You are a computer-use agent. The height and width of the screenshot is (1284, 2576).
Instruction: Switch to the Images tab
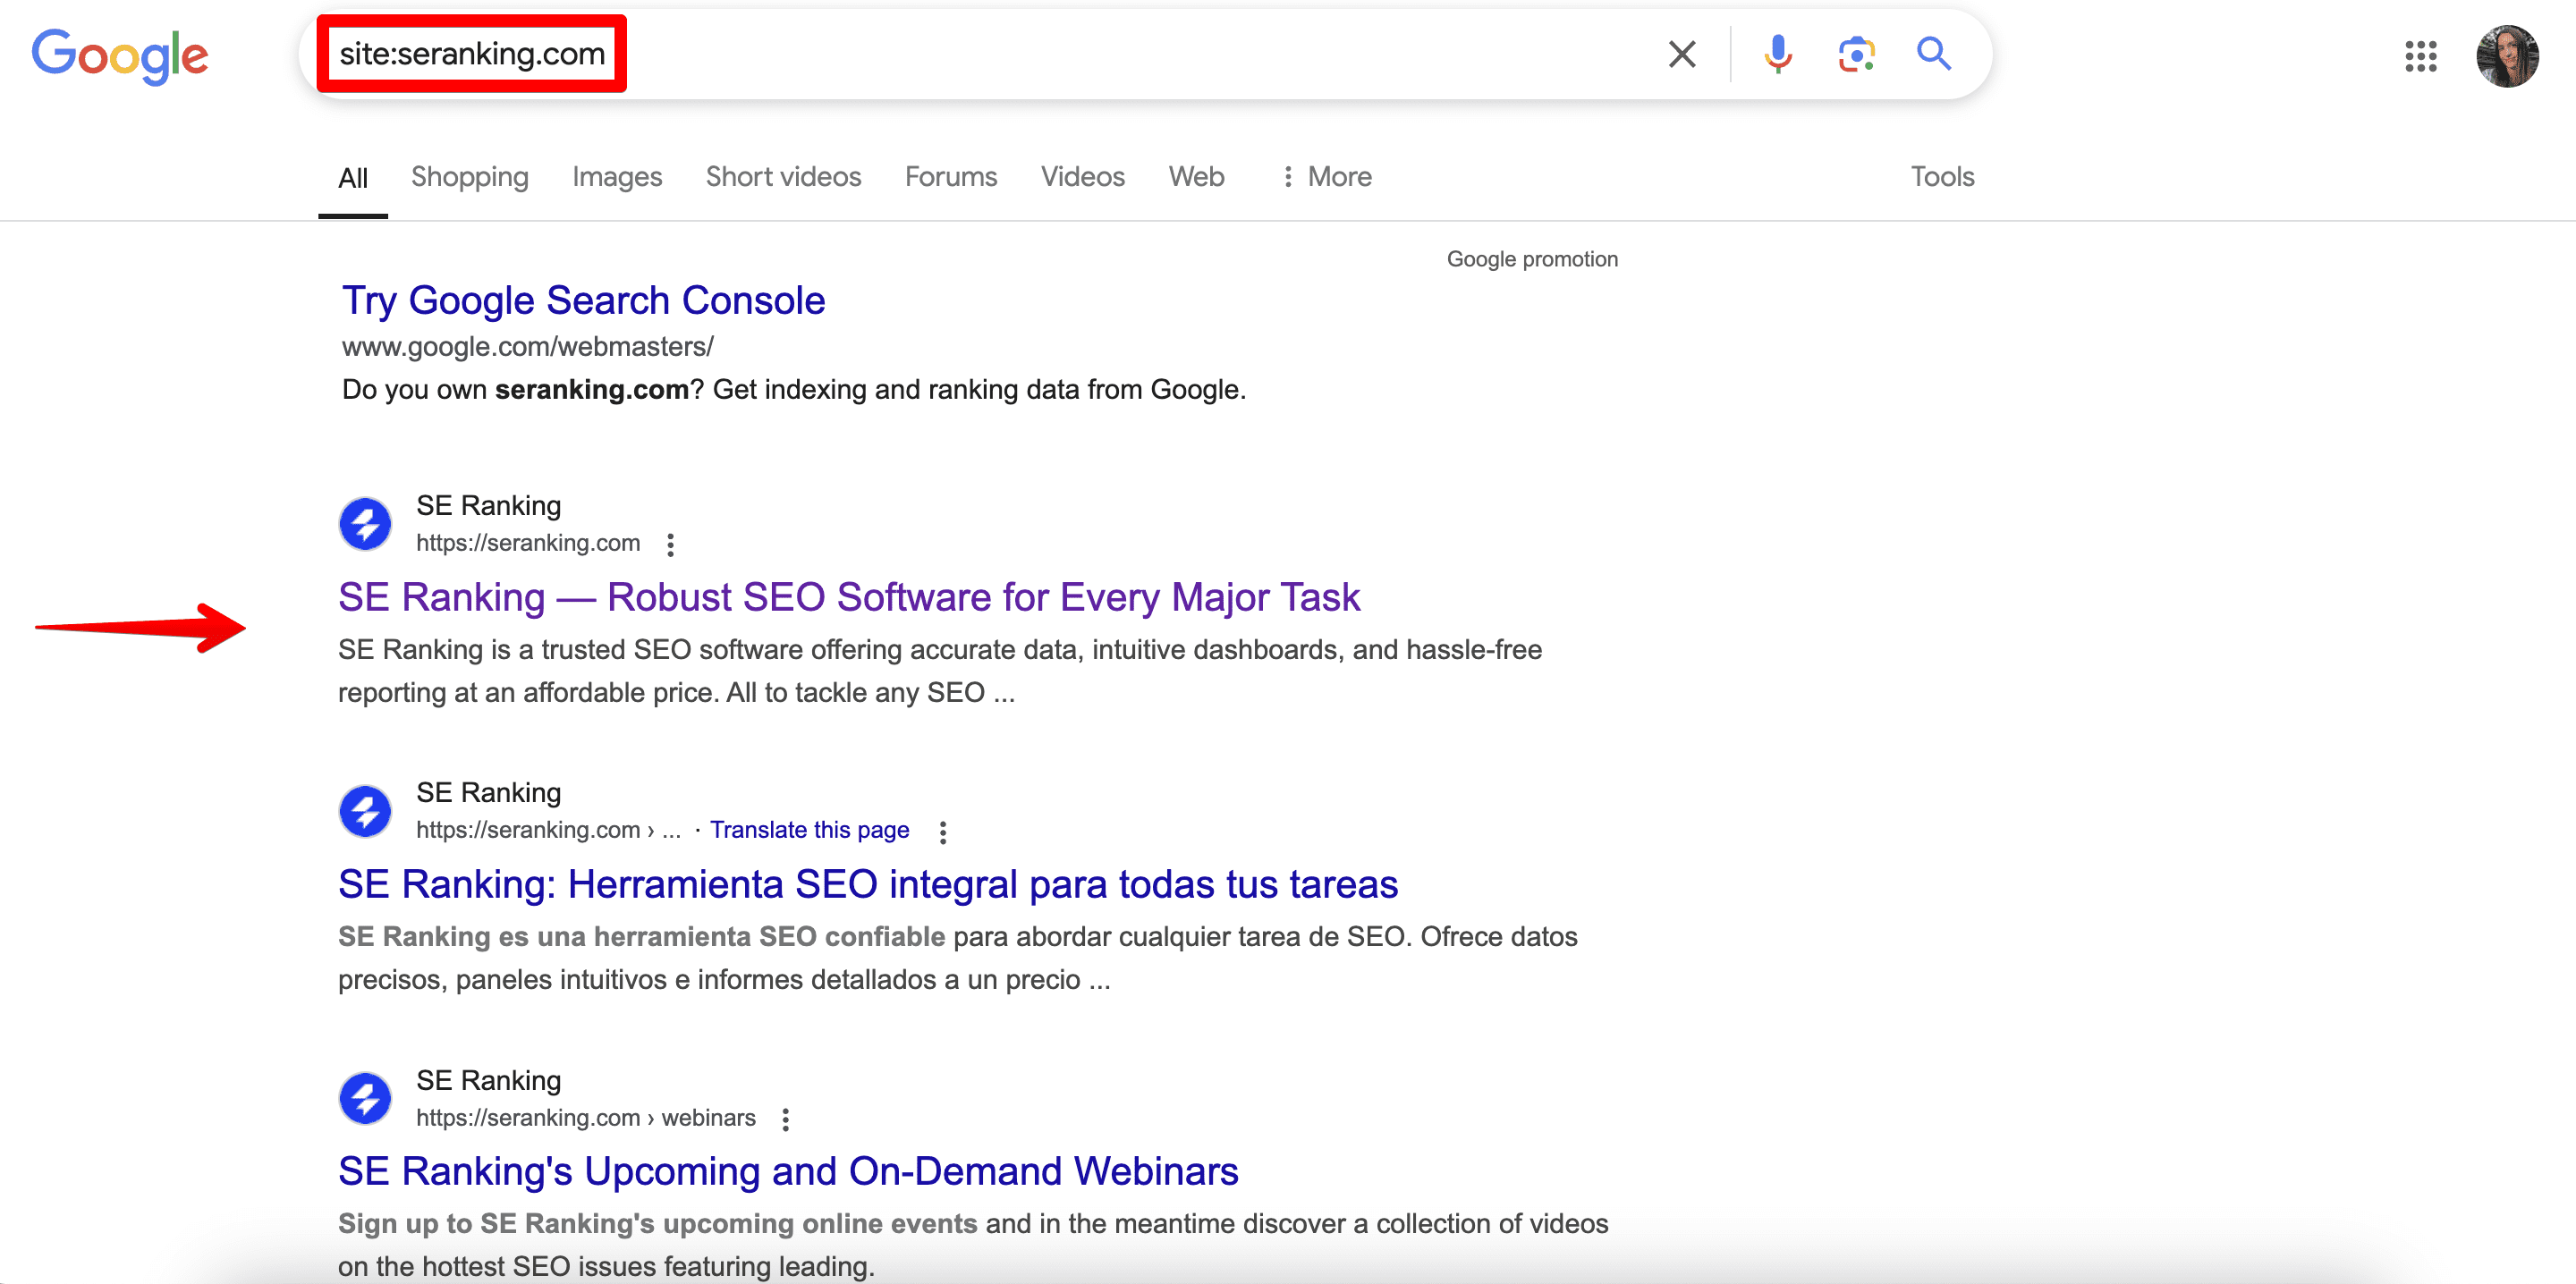pos(617,177)
